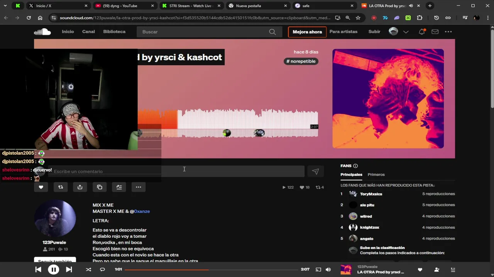Open the #norepetible tag
The width and height of the screenshot is (494, 277).
coord(301,61)
